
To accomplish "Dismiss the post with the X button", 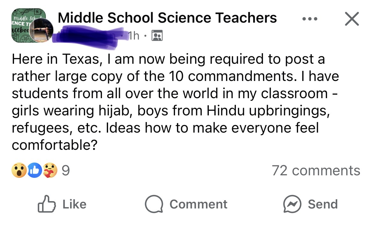I will tap(352, 19).
